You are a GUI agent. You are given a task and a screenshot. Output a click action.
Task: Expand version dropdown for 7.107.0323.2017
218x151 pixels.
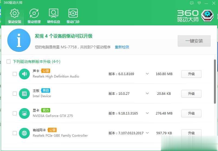[147, 133]
